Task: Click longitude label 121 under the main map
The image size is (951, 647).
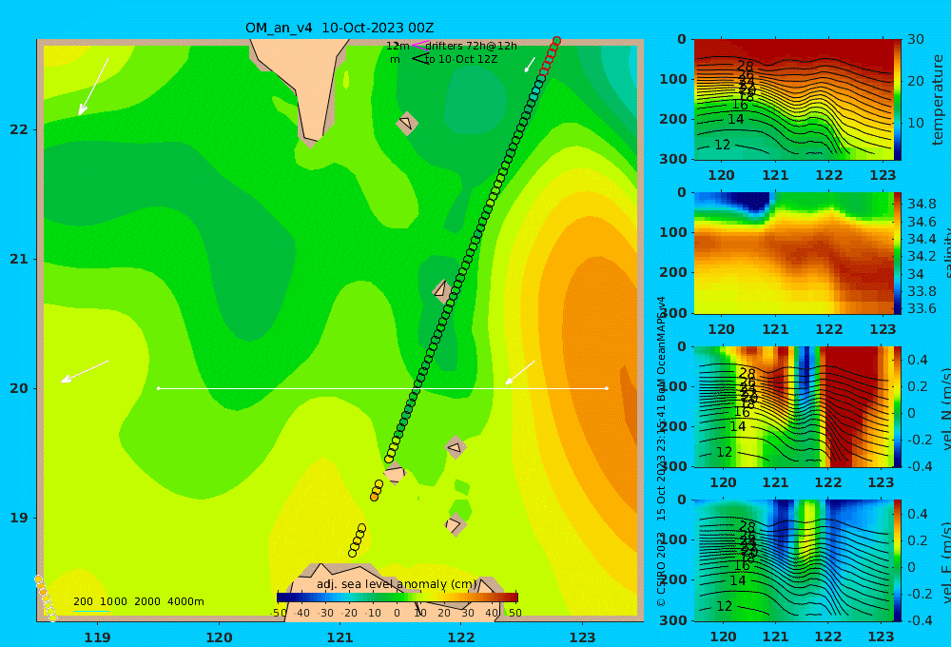Action: click(340, 637)
